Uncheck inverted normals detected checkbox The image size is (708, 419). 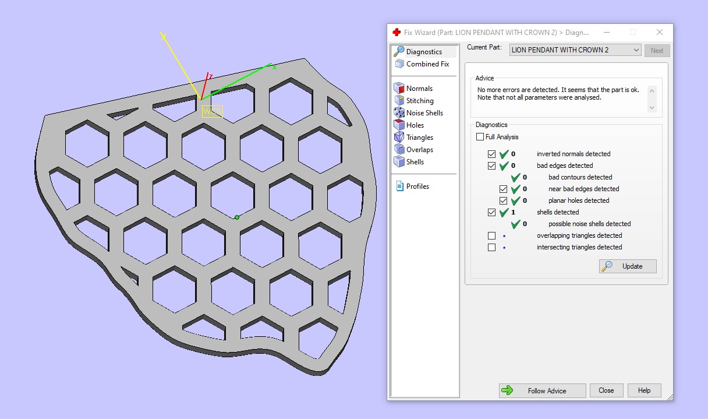point(491,154)
